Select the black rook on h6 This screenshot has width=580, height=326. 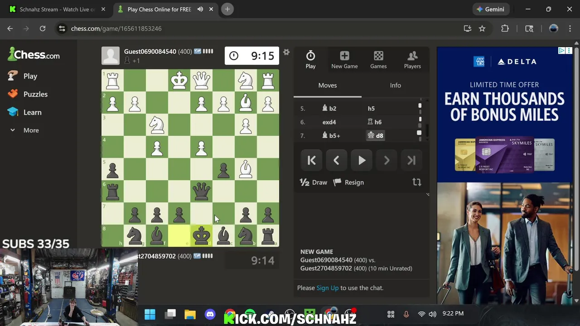(113, 192)
